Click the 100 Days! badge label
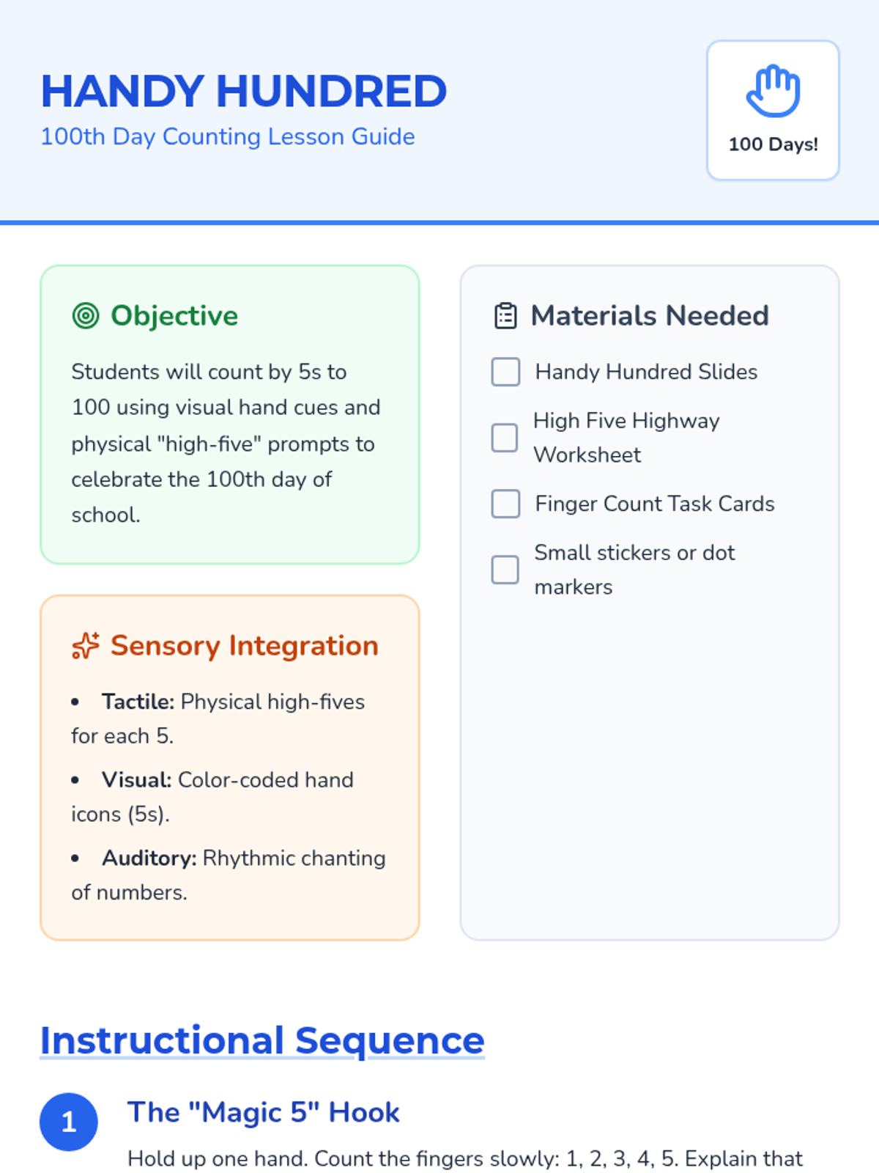Viewport: 879px width, 1173px height. 773,144
